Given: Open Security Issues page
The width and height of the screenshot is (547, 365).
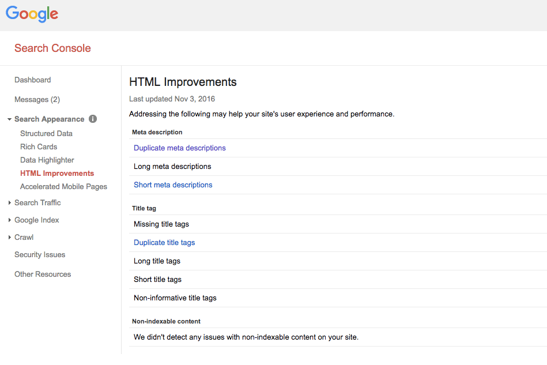Looking at the screenshot, I should coord(40,255).
